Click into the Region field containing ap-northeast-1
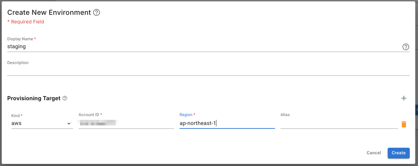The width and height of the screenshot is (418, 166). click(x=227, y=123)
